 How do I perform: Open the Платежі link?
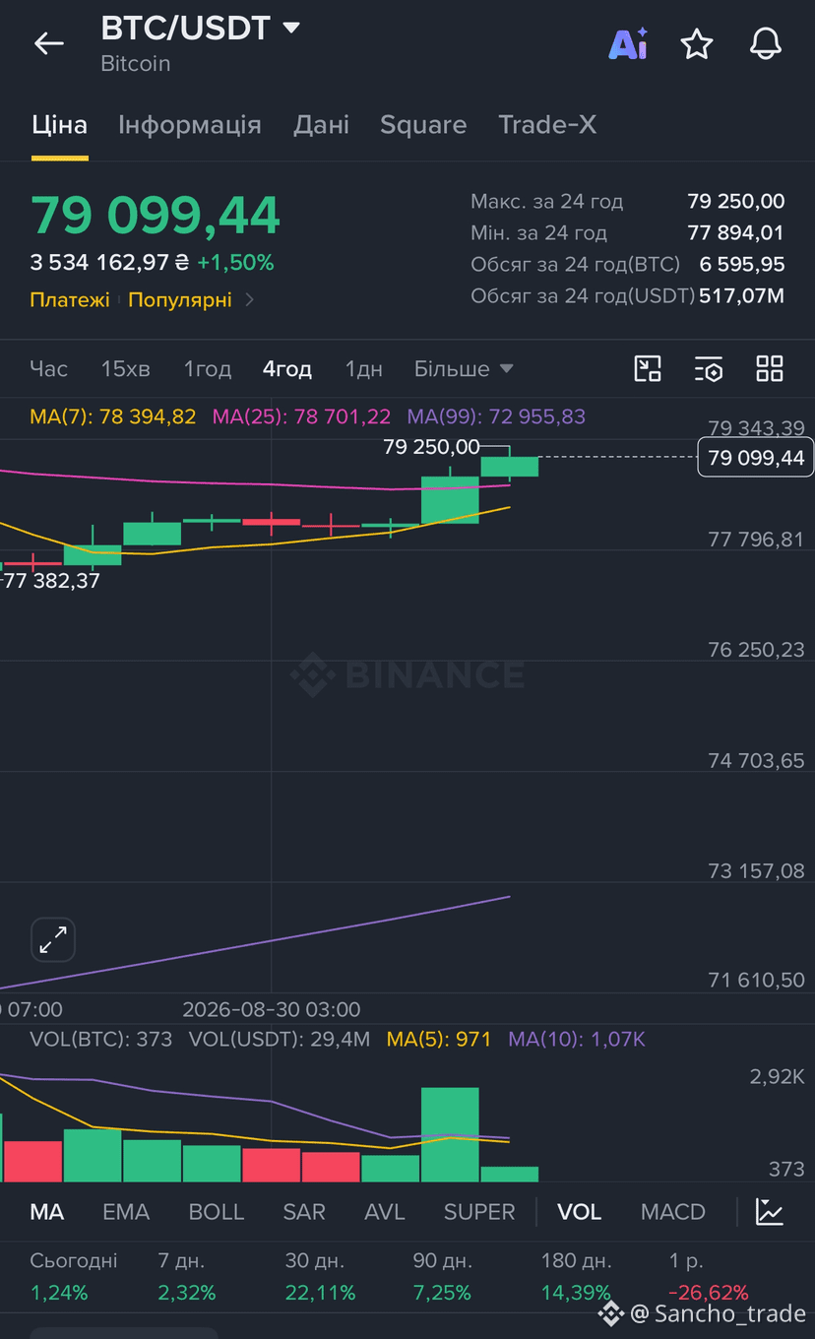[70, 299]
